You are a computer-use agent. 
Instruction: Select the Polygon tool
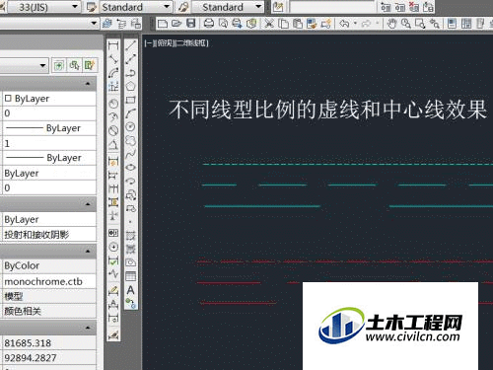(x=131, y=86)
